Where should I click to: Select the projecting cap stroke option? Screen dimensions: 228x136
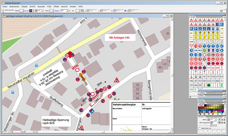(224, 119)
